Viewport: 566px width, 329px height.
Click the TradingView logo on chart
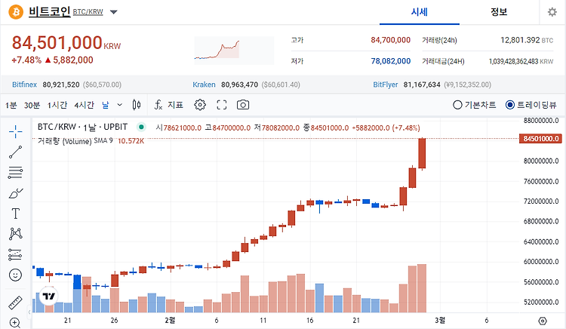(48, 297)
